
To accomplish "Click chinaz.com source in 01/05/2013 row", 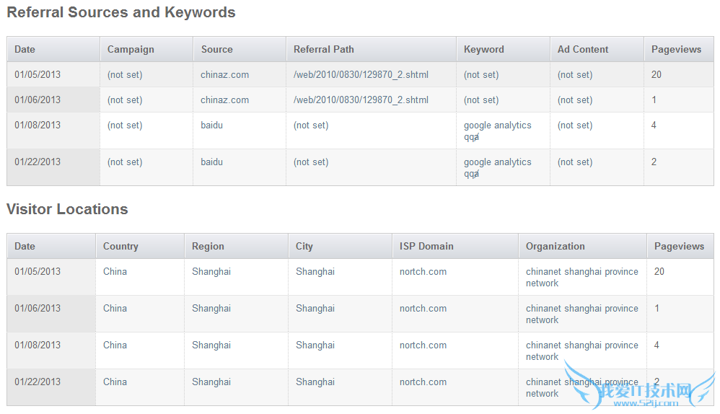I will click(x=224, y=74).
